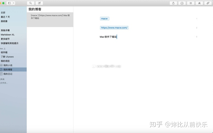This screenshot has height=133, width=213.
Task: Select 收件箱 in the sidebar
Action: [4, 52]
